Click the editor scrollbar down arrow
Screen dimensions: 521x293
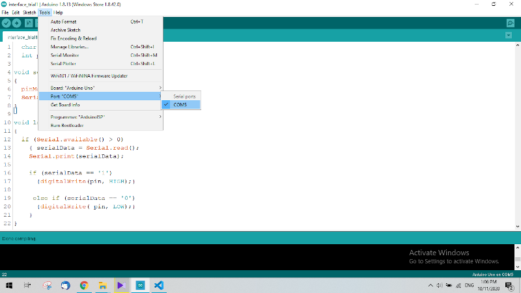(518, 227)
